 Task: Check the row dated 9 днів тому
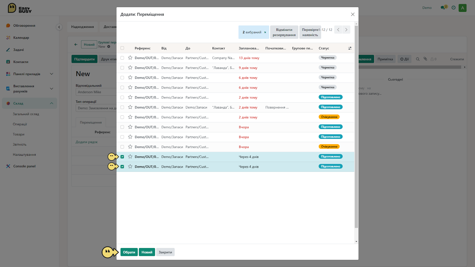click(x=122, y=68)
